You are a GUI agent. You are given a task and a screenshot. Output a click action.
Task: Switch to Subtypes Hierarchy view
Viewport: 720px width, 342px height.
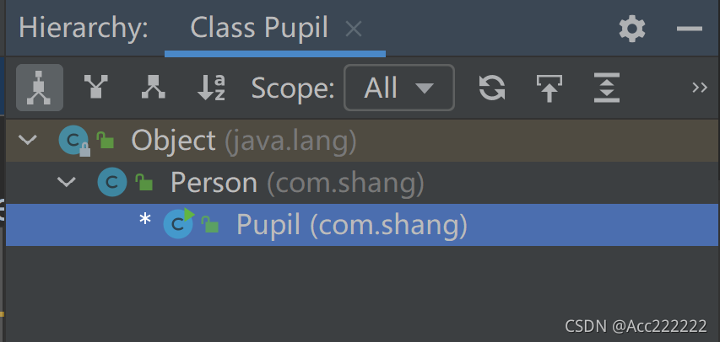coord(153,87)
